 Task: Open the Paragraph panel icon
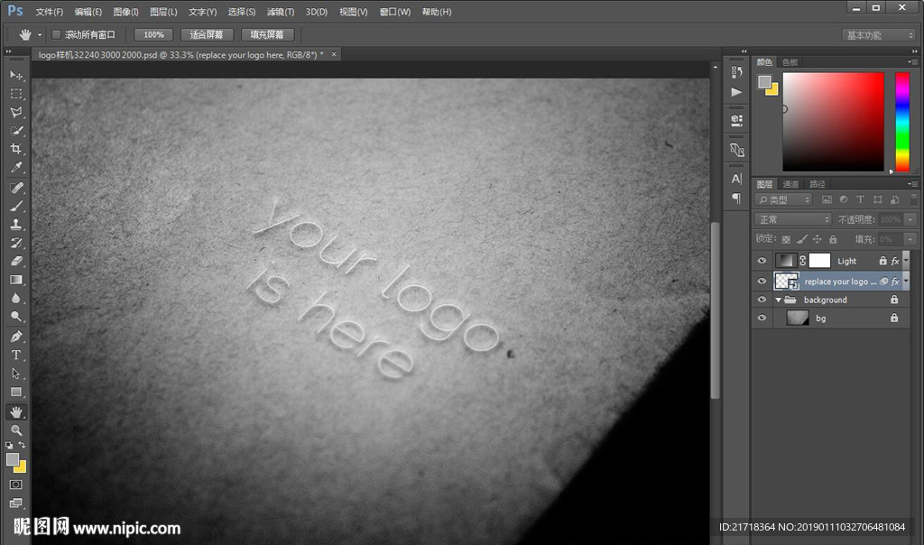(x=736, y=199)
